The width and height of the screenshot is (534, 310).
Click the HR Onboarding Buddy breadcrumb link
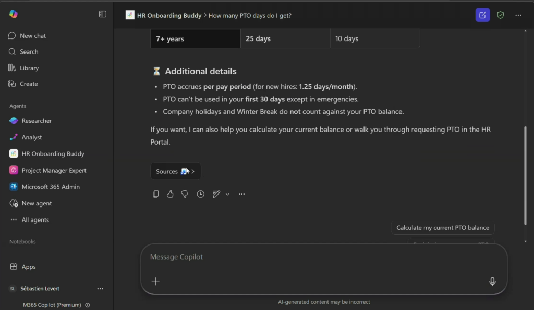169,15
